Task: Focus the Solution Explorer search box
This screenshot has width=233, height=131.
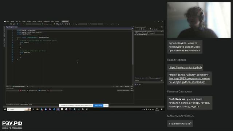Action: click(149, 31)
